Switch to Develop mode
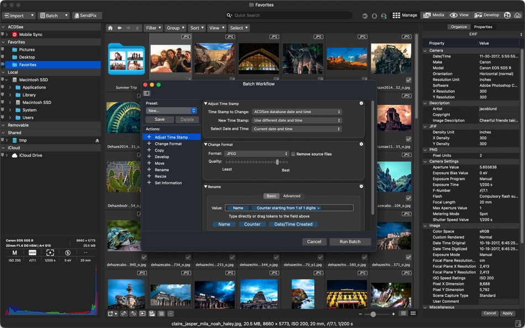 point(491,15)
